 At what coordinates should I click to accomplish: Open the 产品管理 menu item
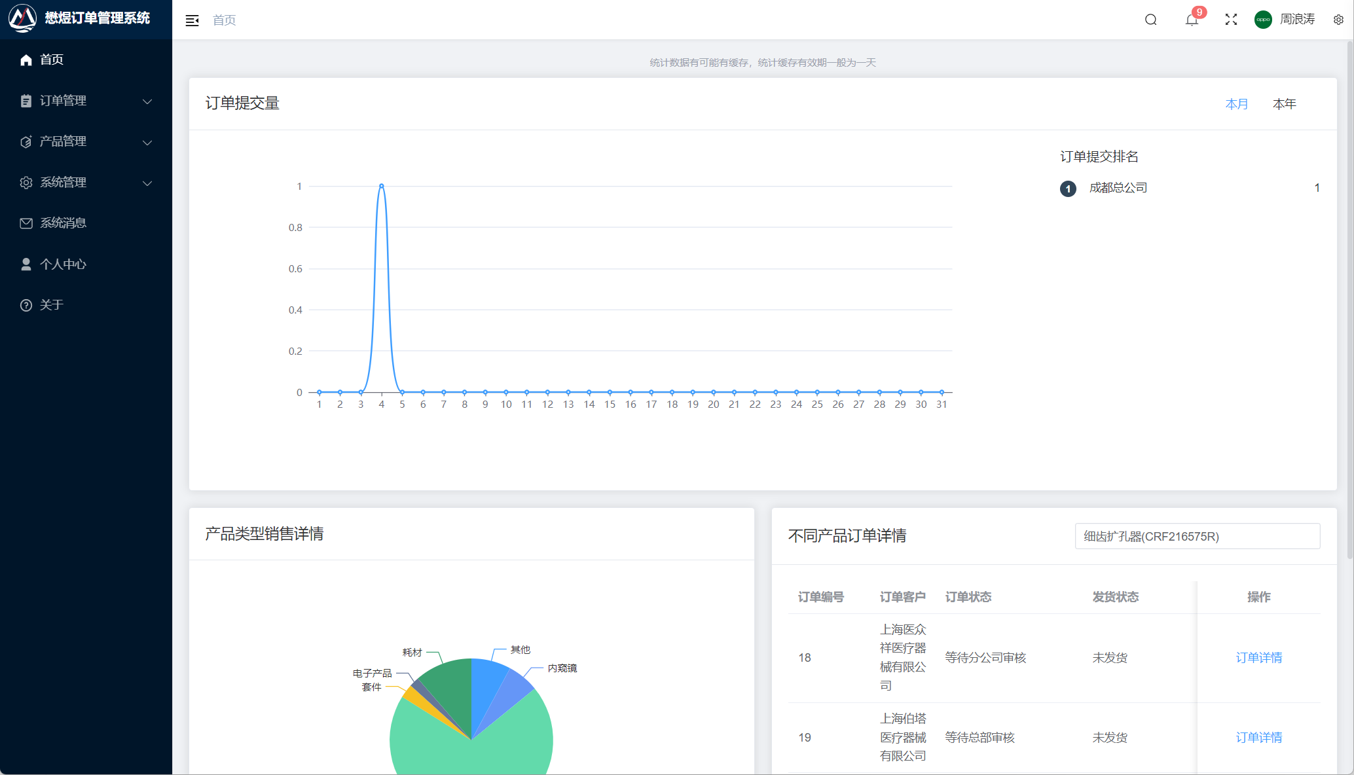pyautogui.click(x=86, y=141)
